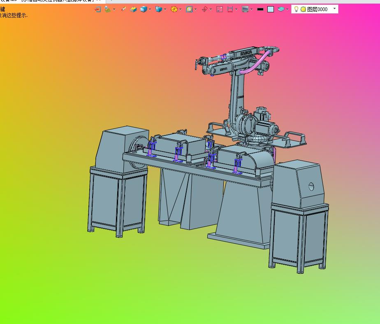The image size is (380, 324).
Task: Click the monitor display settings button
Action: point(245,9)
